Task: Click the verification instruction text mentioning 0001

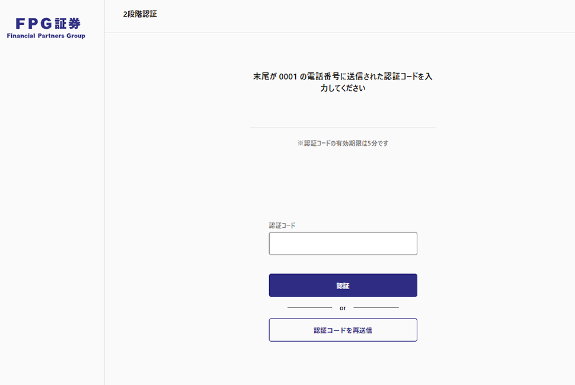Action: click(343, 78)
